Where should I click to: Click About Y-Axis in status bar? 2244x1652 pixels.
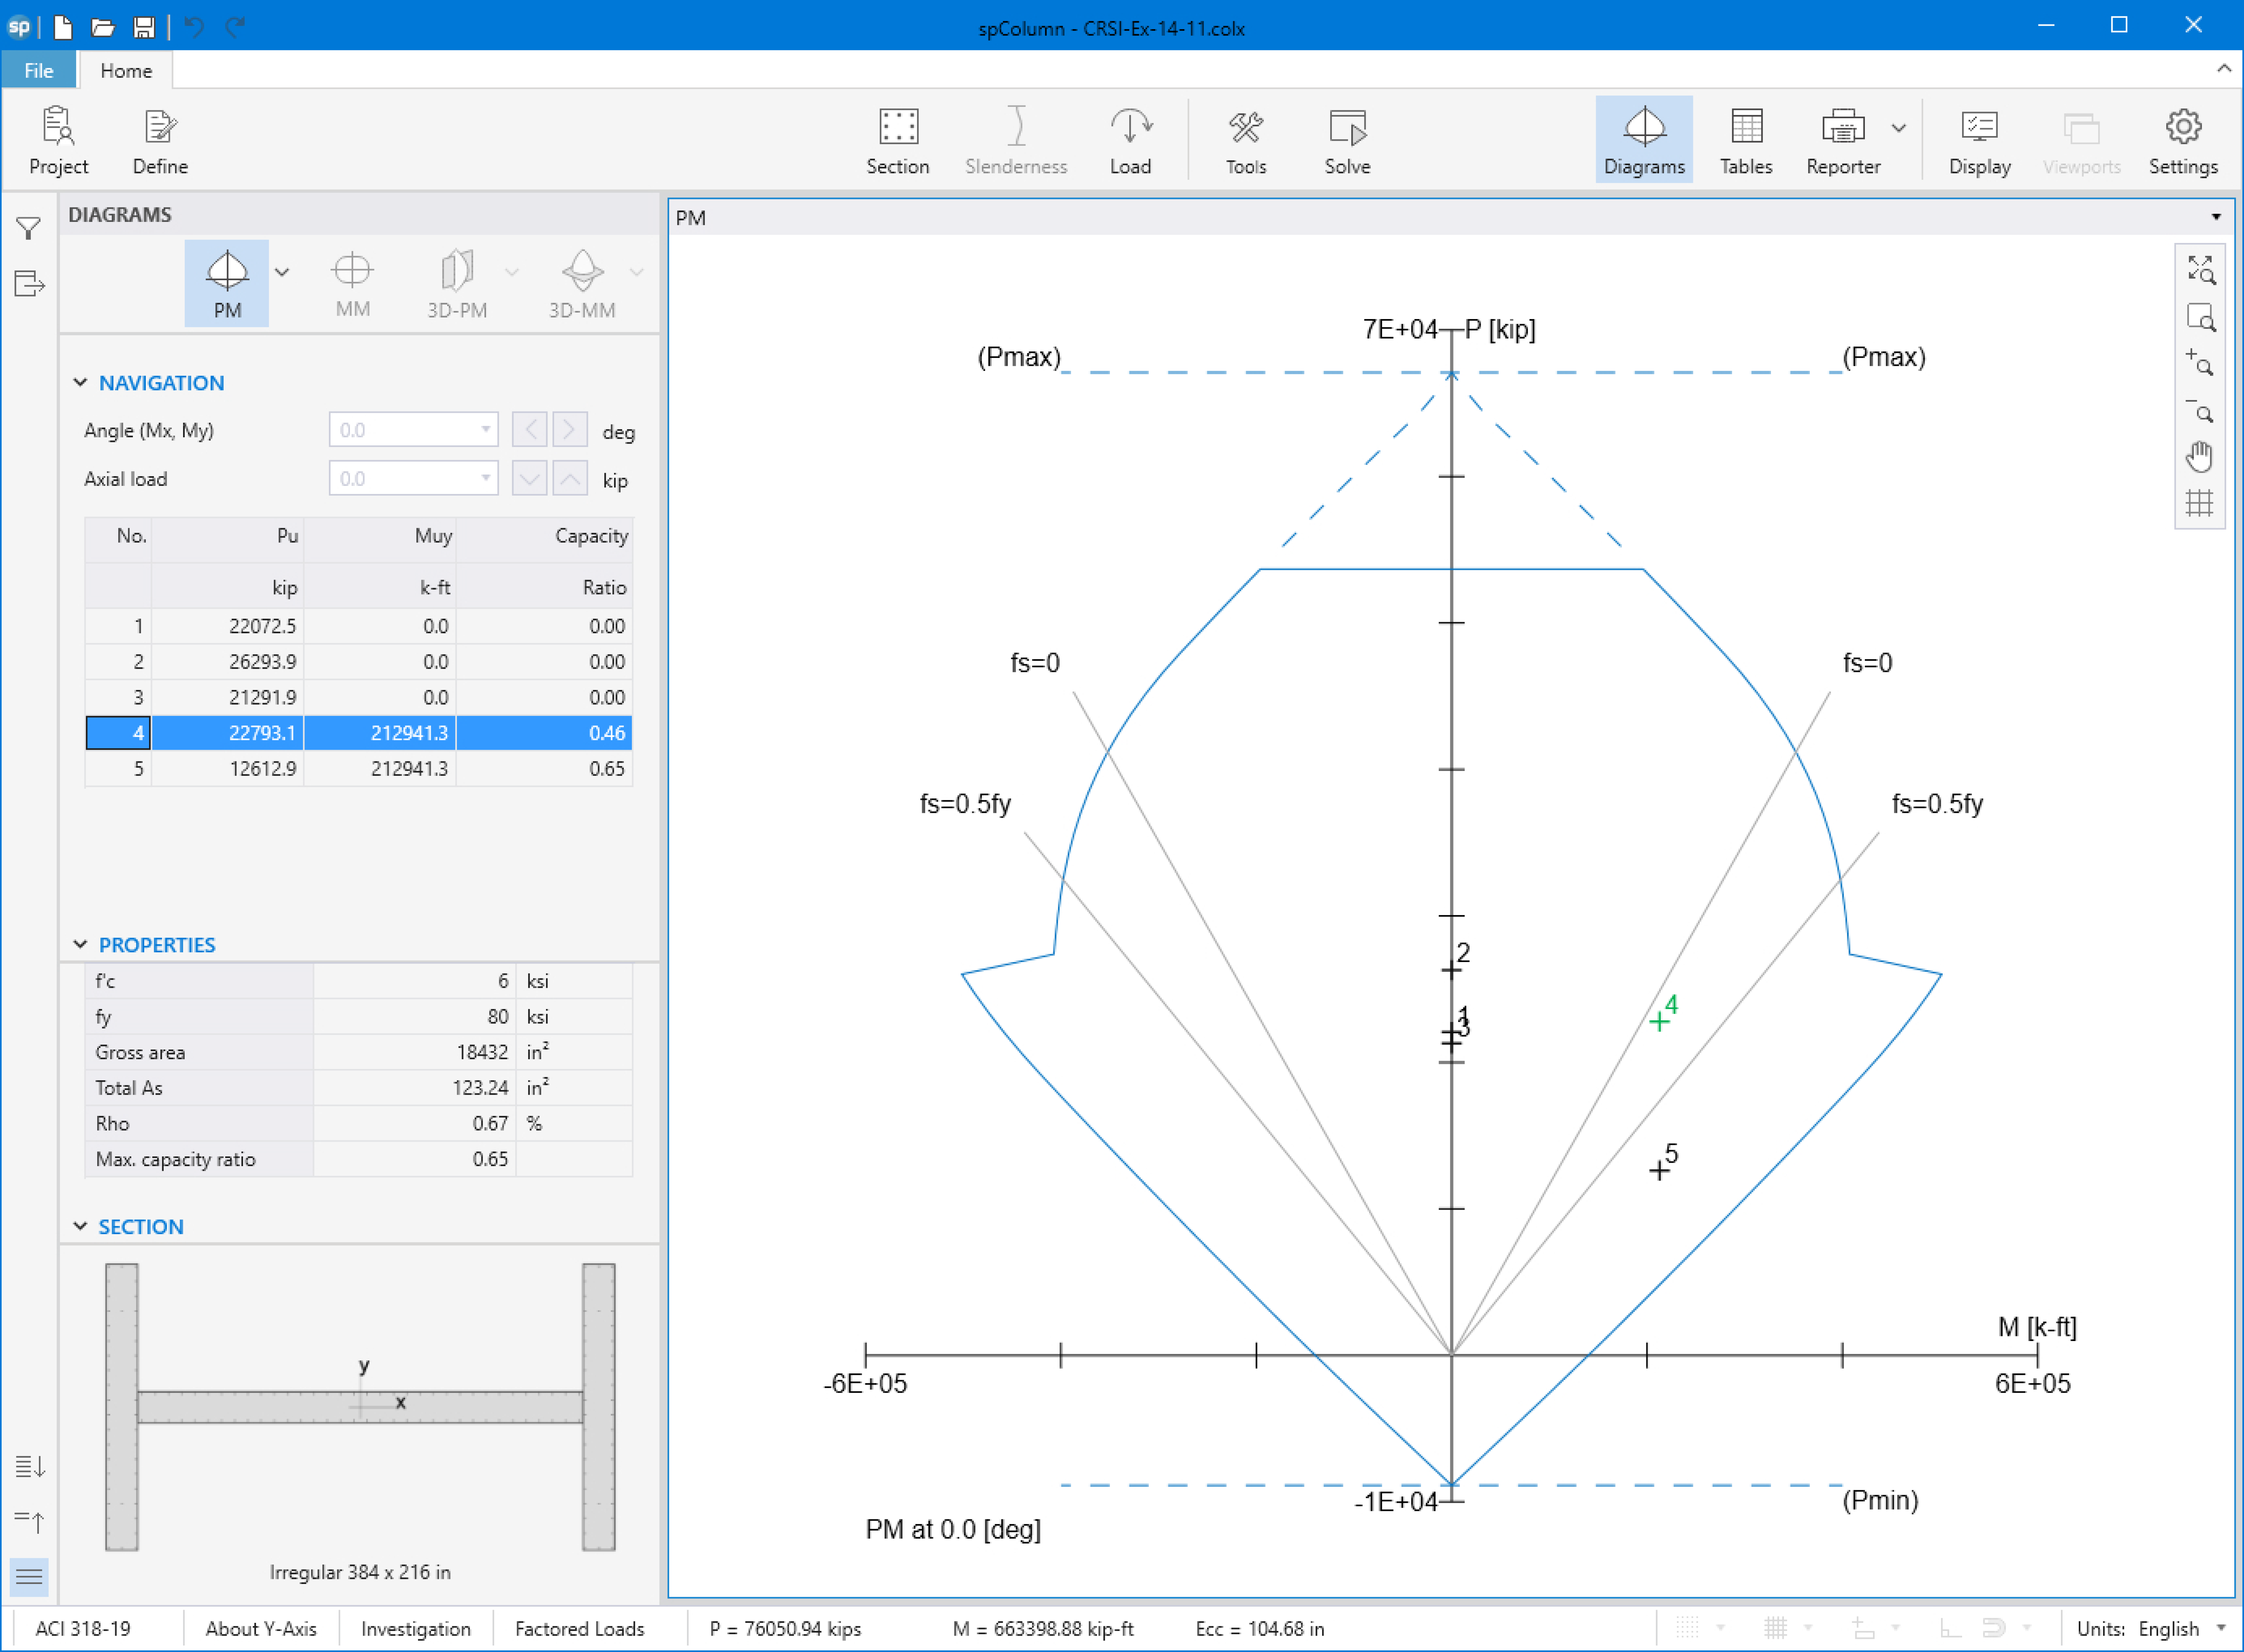(261, 1629)
